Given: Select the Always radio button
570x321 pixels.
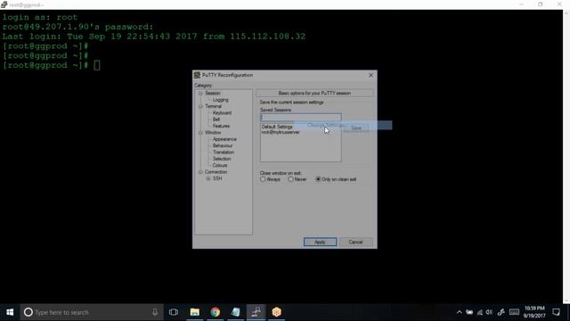Looking at the screenshot, I should click(263, 179).
